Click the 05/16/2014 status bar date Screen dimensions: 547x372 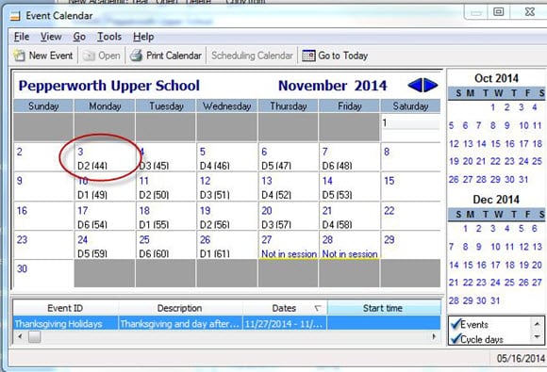(521, 358)
